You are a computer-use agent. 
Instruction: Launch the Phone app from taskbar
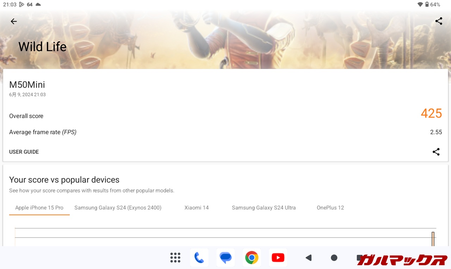pyautogui.click(x=199, y=258)
